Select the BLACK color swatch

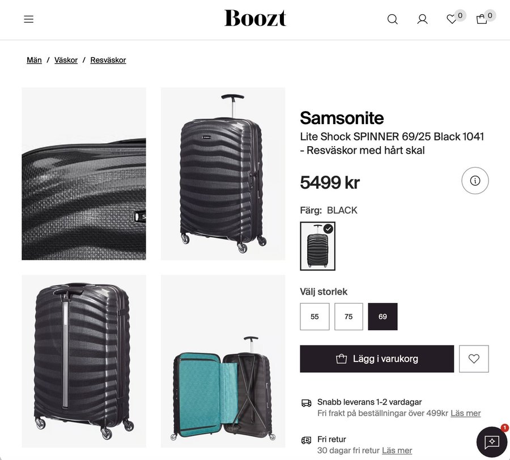pos(317,246)
